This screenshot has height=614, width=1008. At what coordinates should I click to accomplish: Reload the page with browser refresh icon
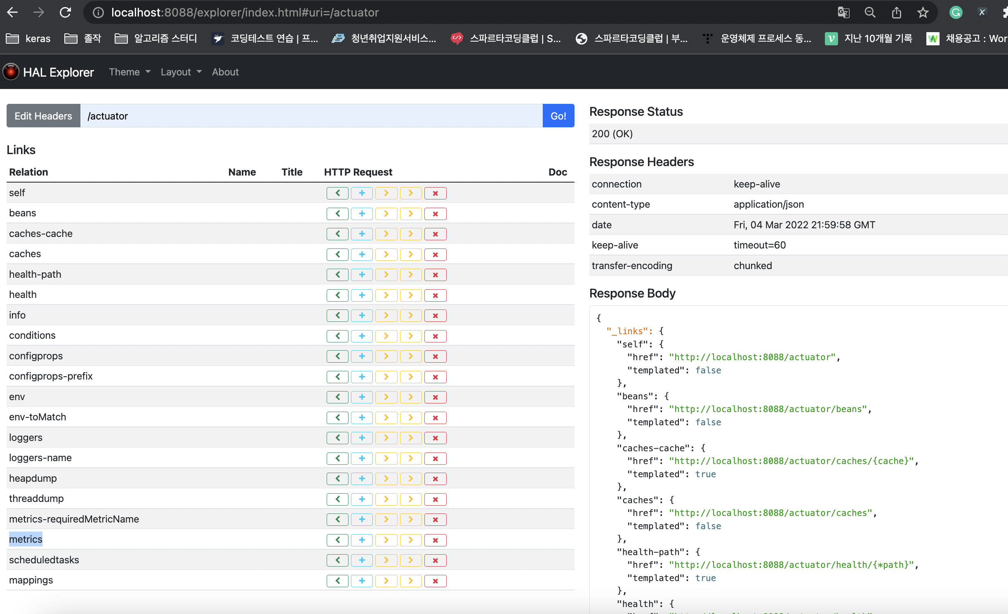coord(65,12)
